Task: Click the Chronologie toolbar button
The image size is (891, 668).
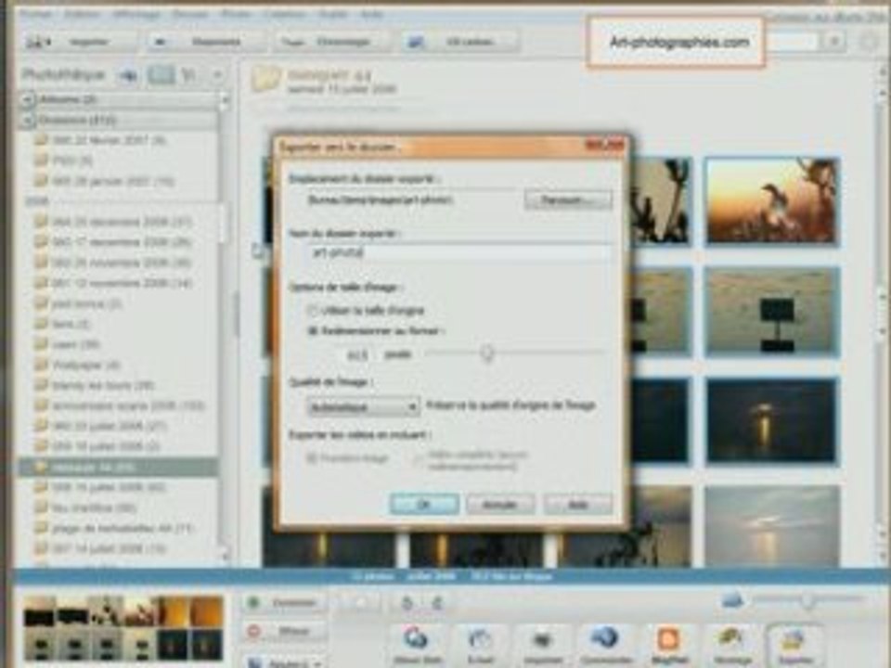Action: click(x=332, y=42)
